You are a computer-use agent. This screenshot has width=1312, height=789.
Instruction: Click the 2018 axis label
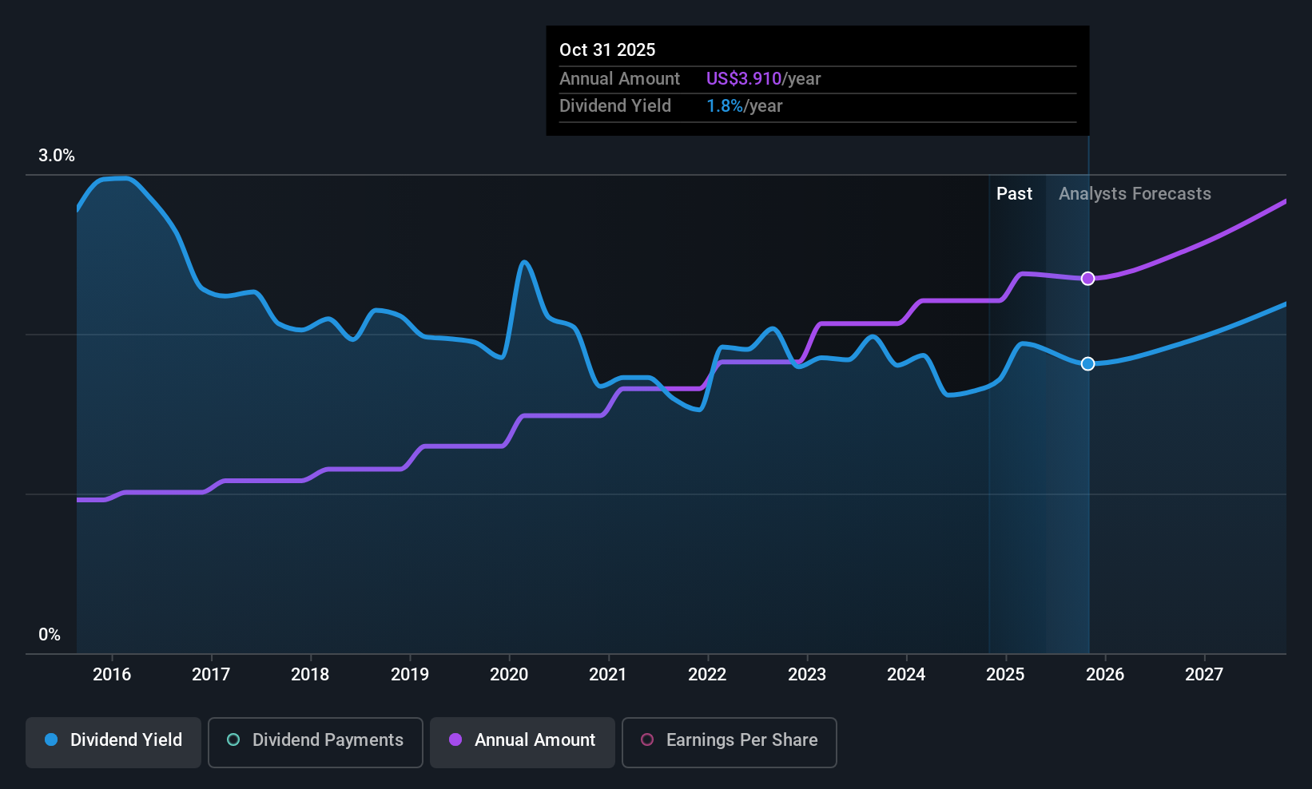pos(310,675)
